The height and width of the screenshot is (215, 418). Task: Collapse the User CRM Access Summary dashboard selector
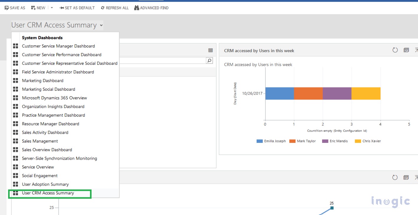(101, 25)
